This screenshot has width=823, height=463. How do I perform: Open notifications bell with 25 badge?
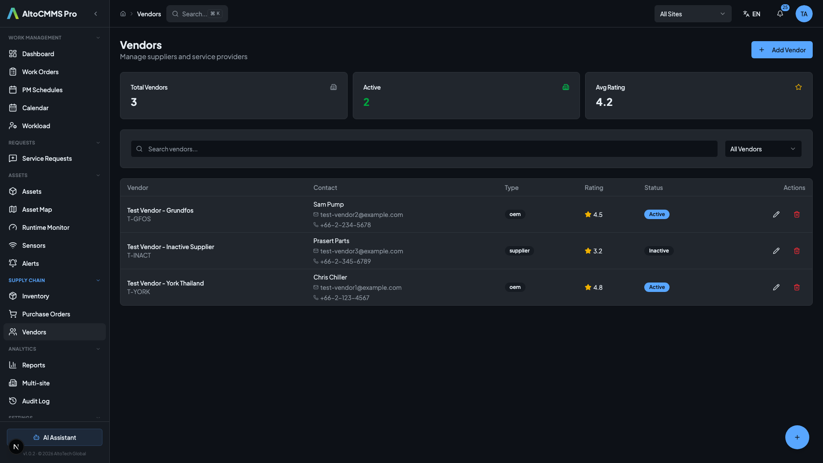[780, 14]
